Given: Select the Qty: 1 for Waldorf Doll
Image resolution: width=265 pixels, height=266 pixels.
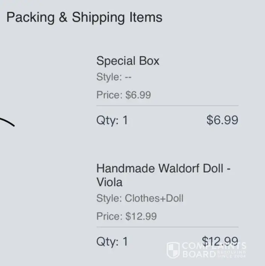Looking at the screenshot, I should click(x=112, y=241).
